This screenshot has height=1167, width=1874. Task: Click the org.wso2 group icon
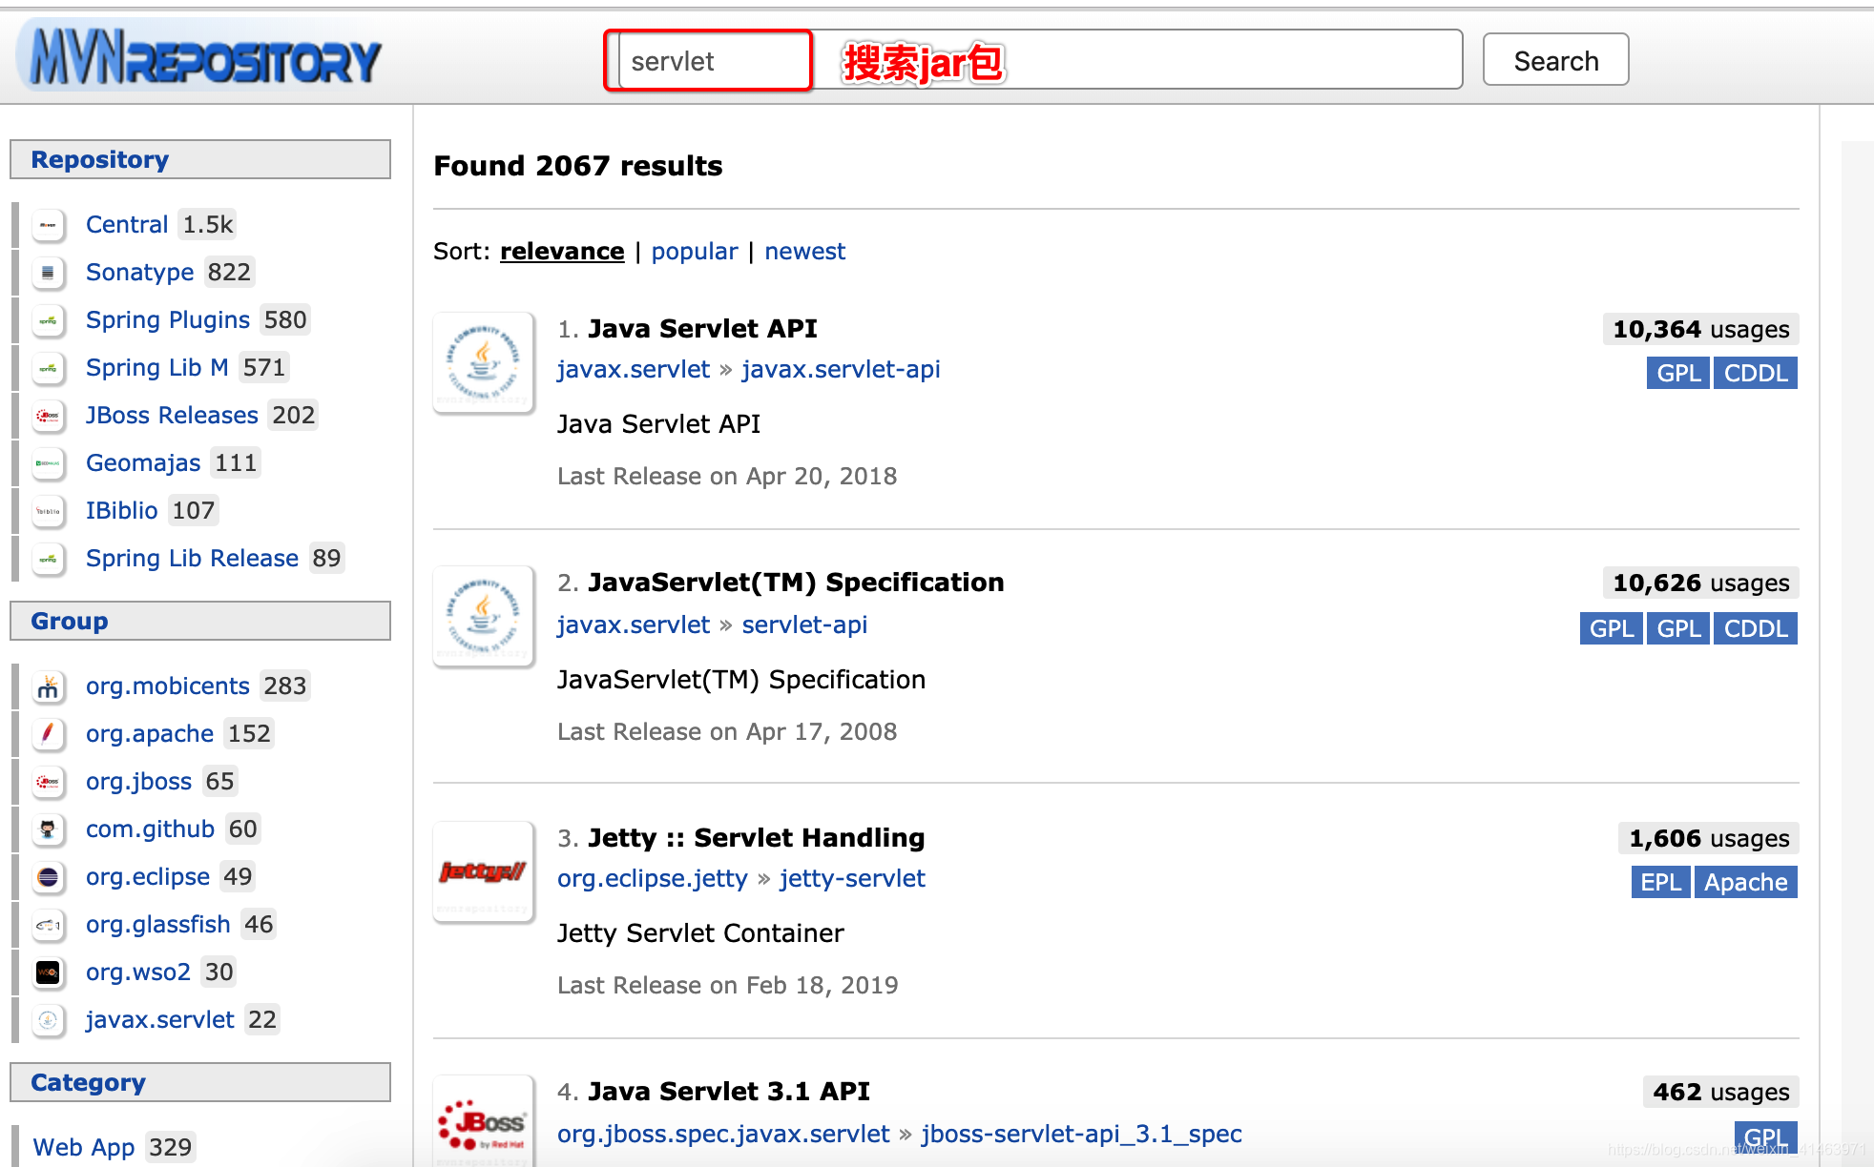click(49, 972)
